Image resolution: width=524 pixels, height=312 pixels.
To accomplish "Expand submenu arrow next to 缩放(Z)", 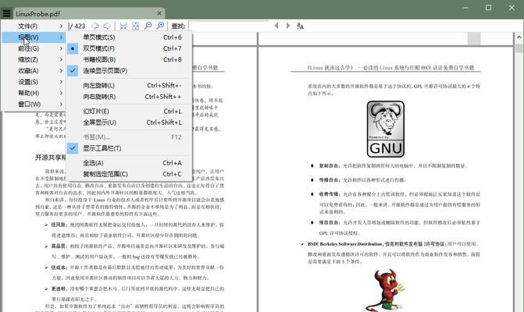I will (61, 59).
